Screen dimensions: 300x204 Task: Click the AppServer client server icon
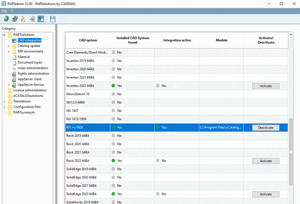(x=14, y=79)
